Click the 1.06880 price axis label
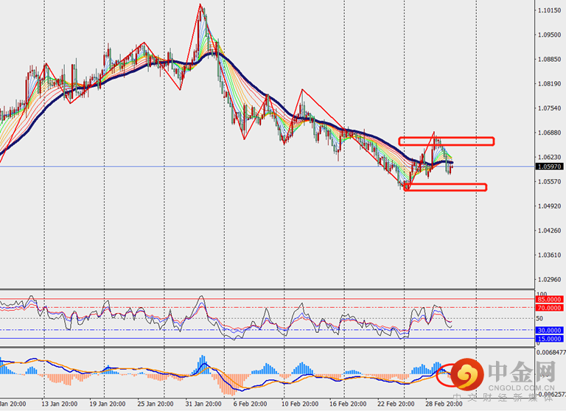This screenshot has width=566, height=411. pyautogui.click(x=549, y=133)
